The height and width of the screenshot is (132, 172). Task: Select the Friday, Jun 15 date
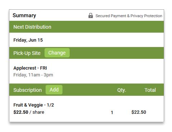(28, 40)
